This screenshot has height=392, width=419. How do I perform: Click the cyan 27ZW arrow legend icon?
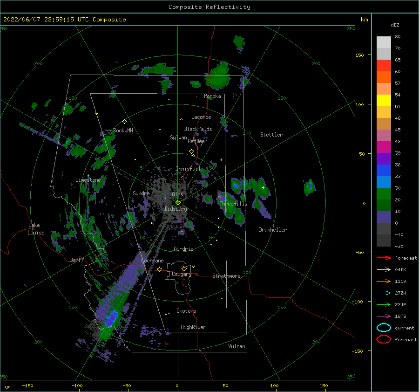[384, 293]
